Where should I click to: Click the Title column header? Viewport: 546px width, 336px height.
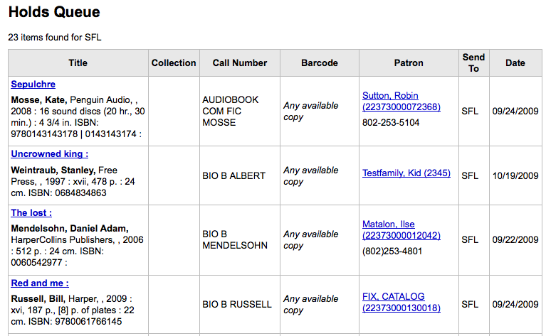click(78, 63)
